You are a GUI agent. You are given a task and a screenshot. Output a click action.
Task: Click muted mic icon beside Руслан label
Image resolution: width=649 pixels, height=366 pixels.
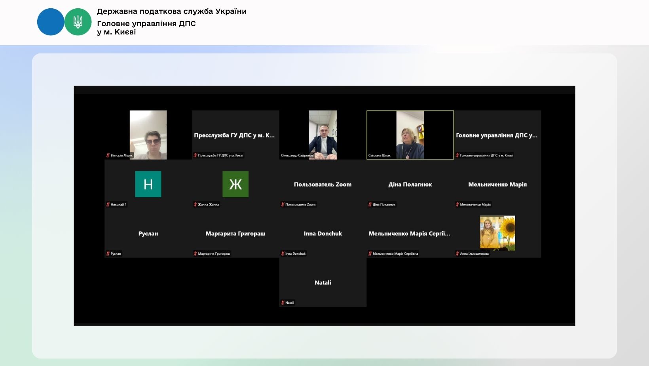click(x=108, y=254)
